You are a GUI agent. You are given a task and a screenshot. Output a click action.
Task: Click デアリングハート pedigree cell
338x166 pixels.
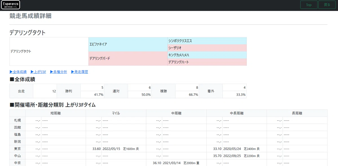point(207,62)
